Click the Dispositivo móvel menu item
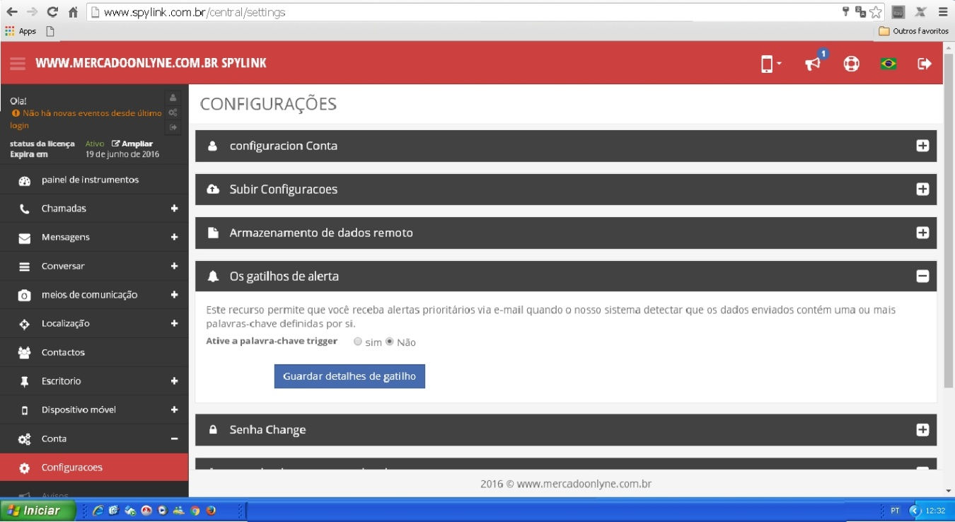The image size is (955, 522). (94, 410)
